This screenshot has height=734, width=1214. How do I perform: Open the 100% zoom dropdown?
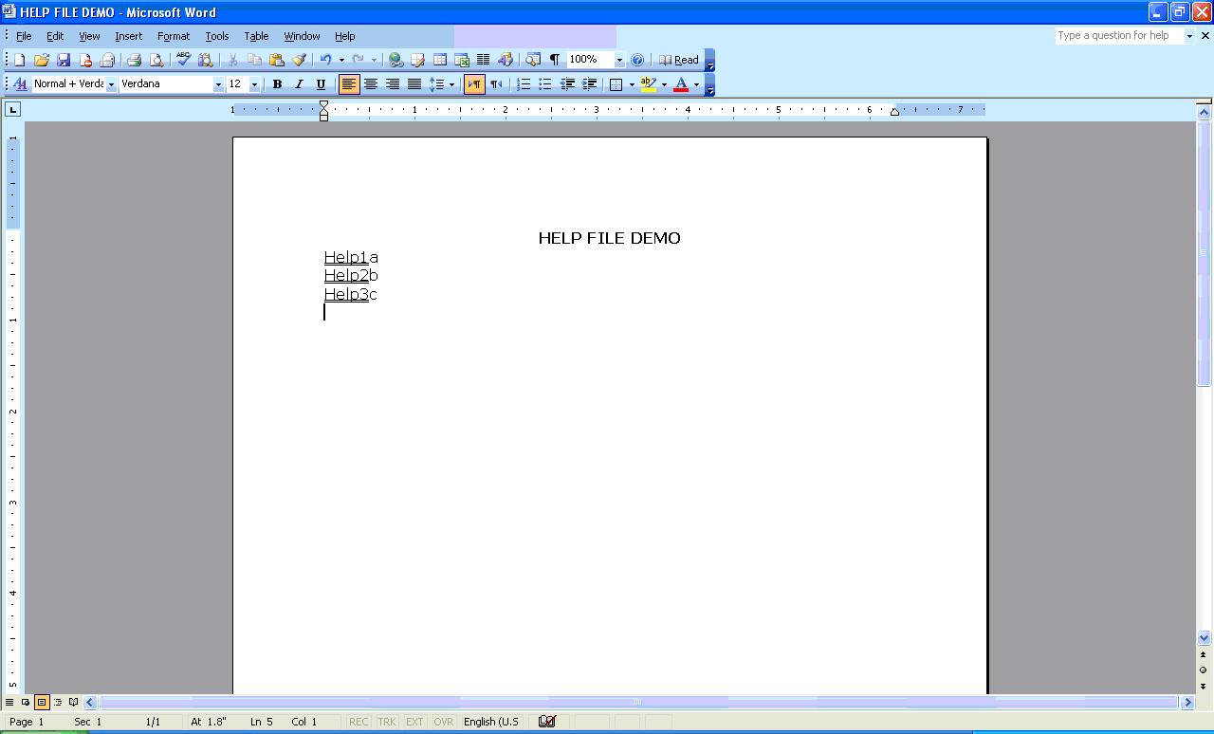(x=619, y=60)
